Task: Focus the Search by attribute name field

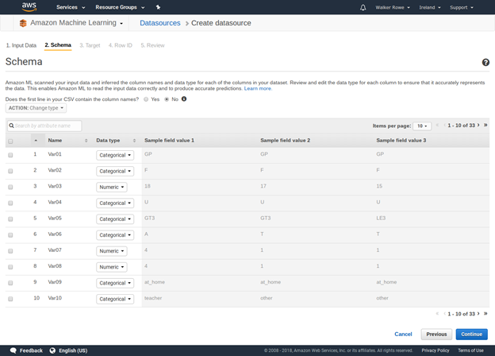Action: pos(44,126)
